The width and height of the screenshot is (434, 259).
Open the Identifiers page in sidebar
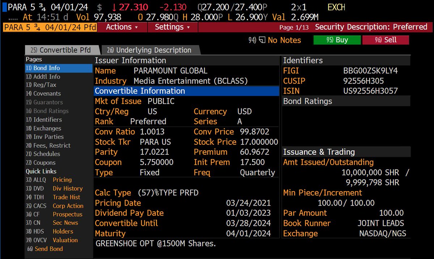click(44, 119)
